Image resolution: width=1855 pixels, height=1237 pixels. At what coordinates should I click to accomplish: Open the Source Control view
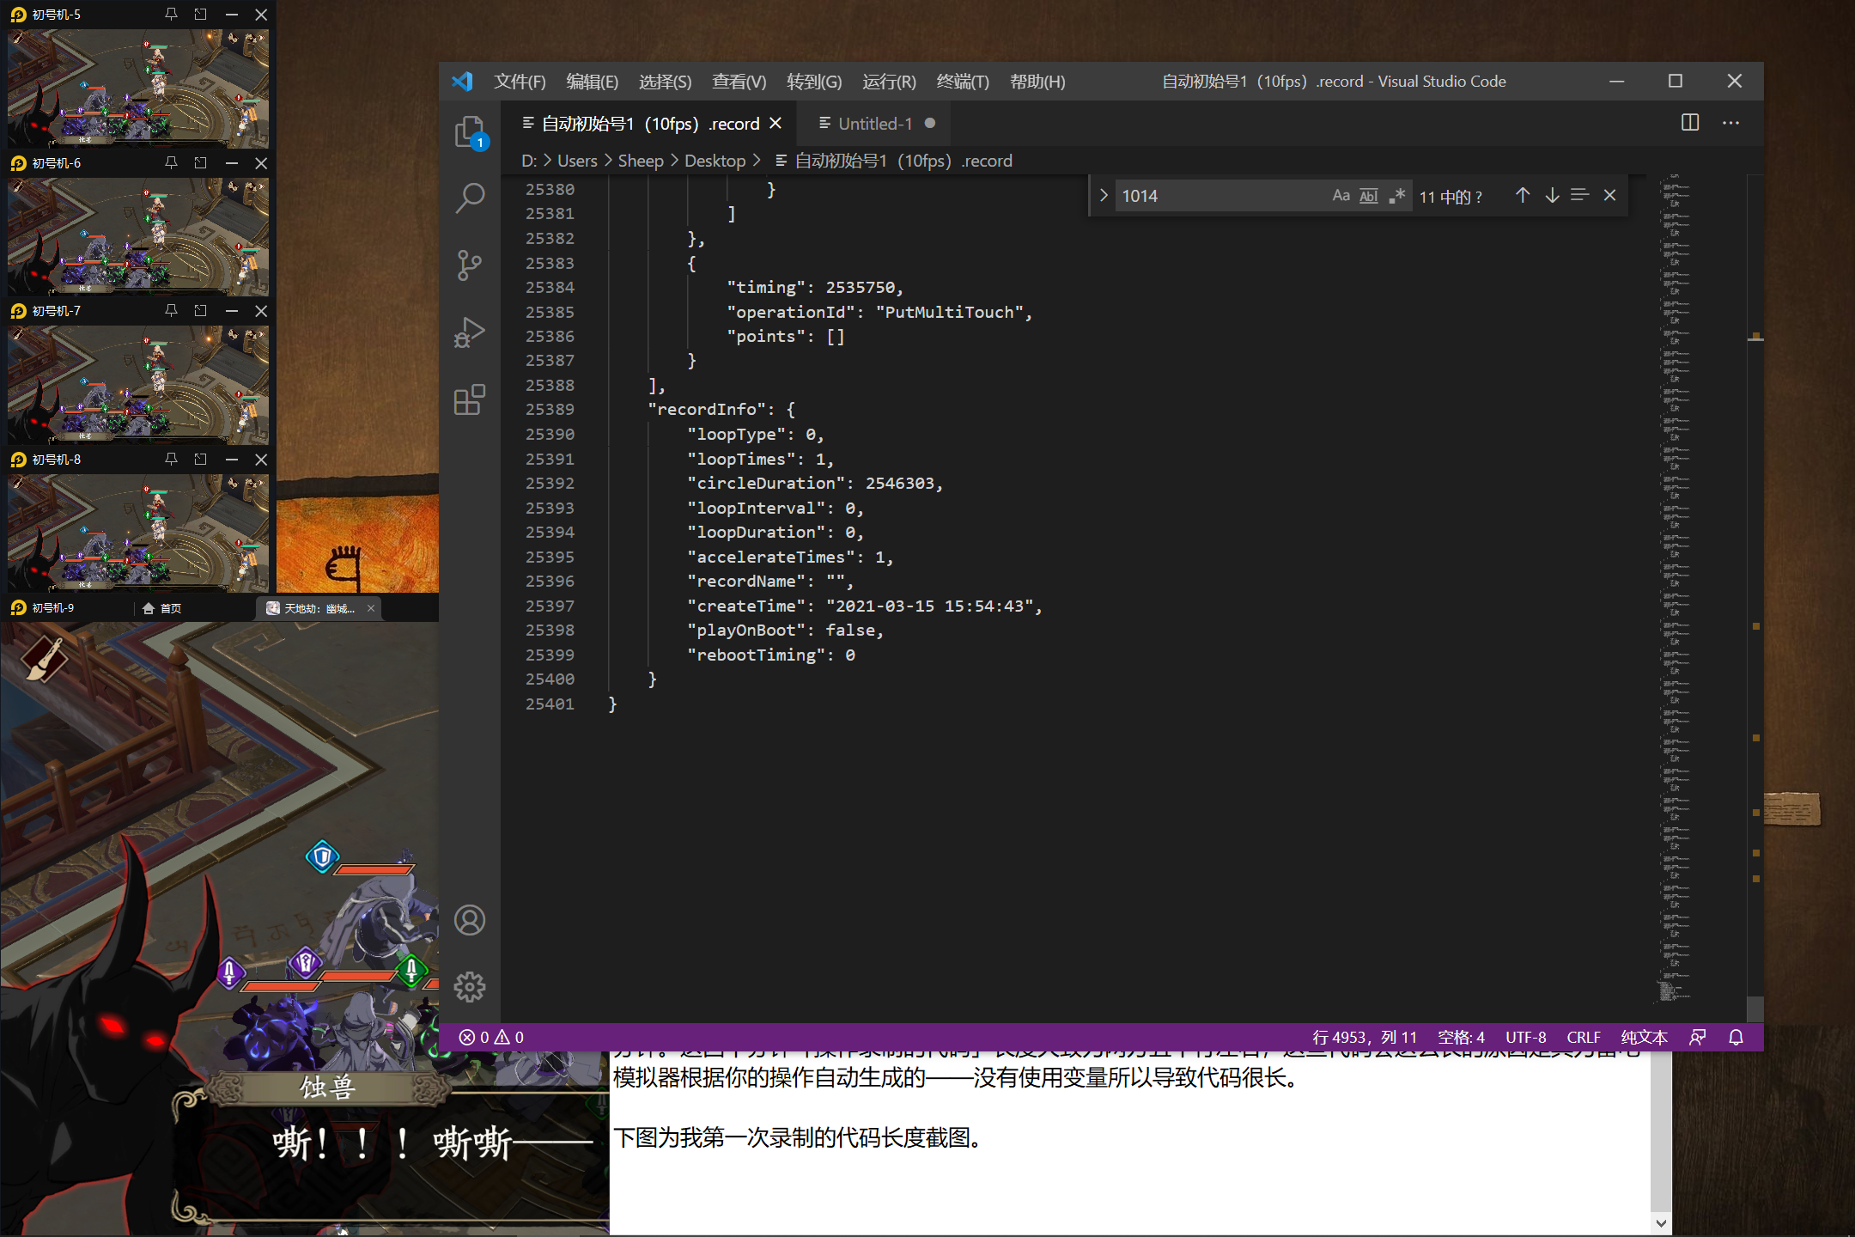click(470, 265)
